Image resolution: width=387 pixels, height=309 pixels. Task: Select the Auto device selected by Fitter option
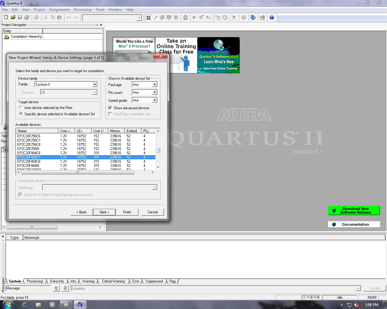click(21, 107)
